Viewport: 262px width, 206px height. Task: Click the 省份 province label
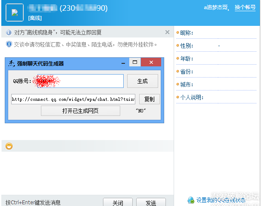pos(187,72)
